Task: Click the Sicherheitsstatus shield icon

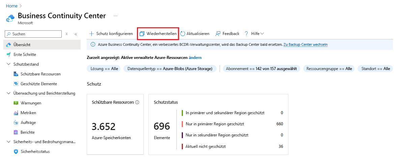Action: coord(16,152)
